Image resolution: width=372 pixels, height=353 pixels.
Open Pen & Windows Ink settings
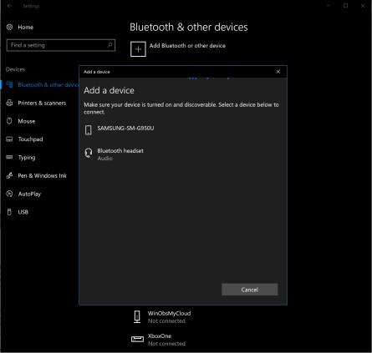(x=42, y=176)
